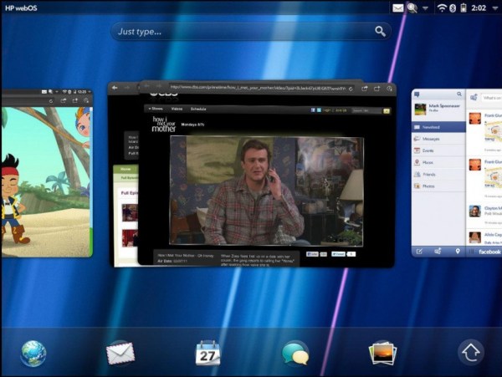502x377 pixels.
Task: Open Places in the Facebook sidebar
Action: coord(438,162)
